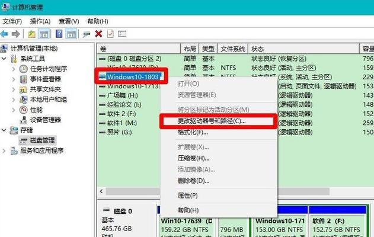Click the Services and Applications icon
374x237 pixels.
[x=14, y=150]
